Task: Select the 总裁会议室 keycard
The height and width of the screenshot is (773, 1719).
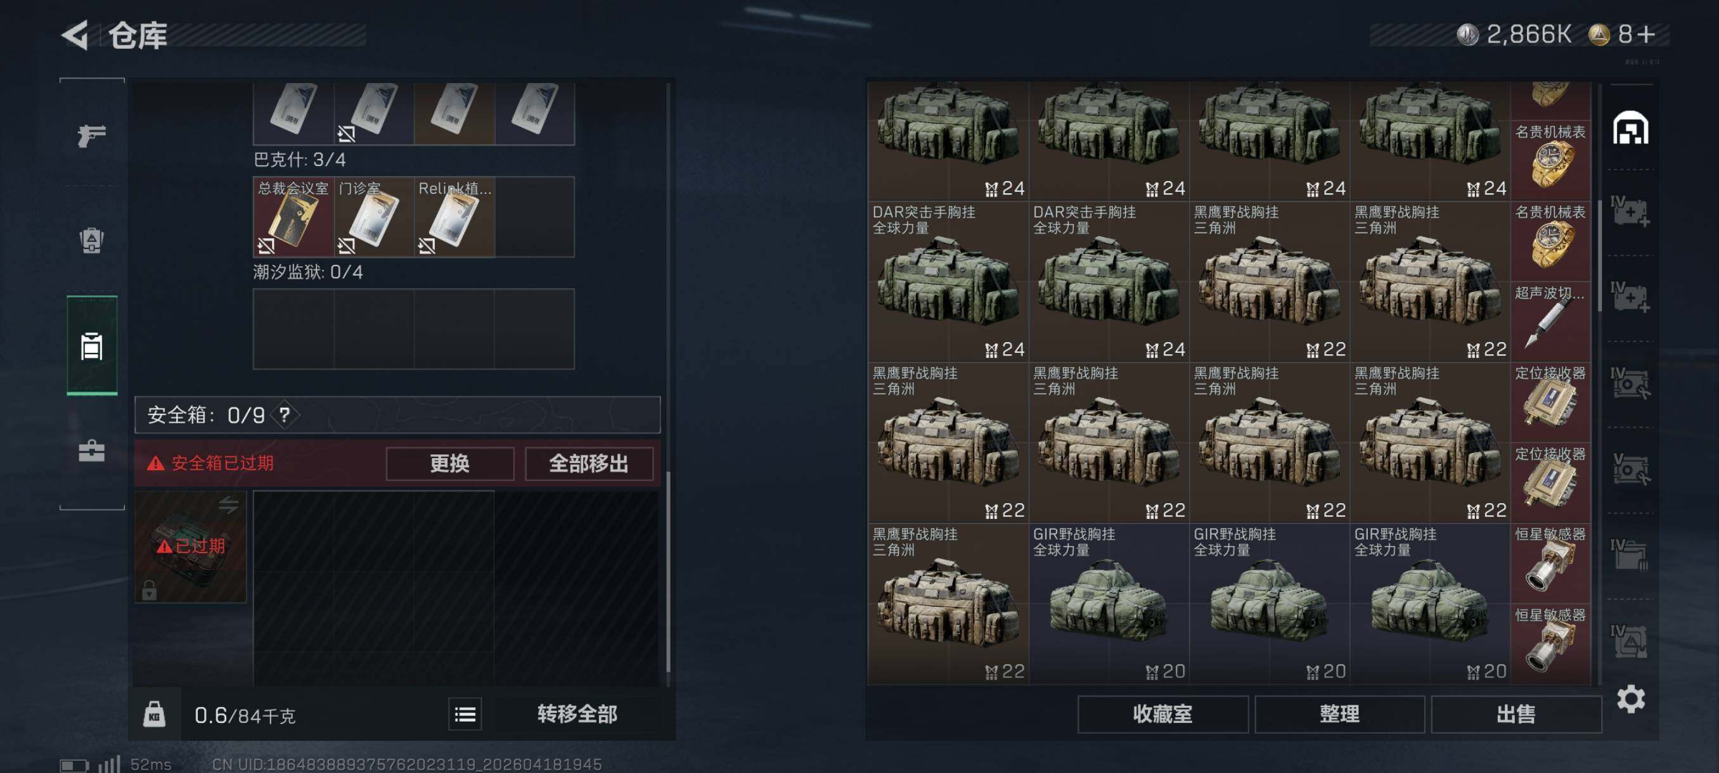Action: (293, 217)
